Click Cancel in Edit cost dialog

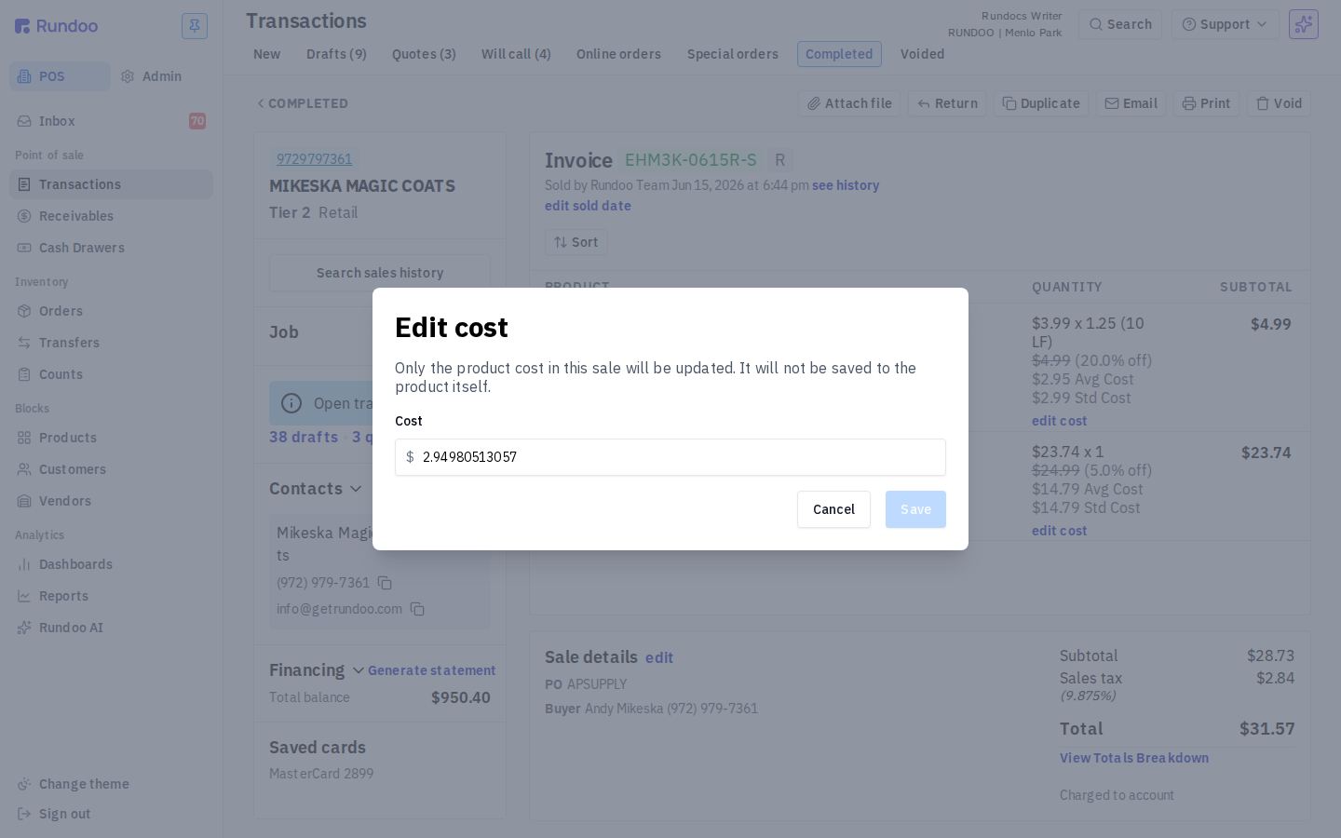833,509
